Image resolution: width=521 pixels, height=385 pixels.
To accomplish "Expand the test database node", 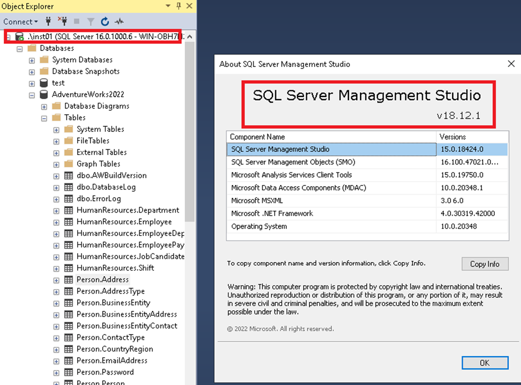I will pyautogui.click(x=32, y=84).
